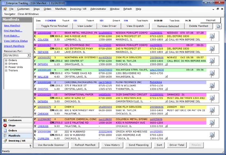
Task: Open the New Manifest link
Action: [12, 25]
